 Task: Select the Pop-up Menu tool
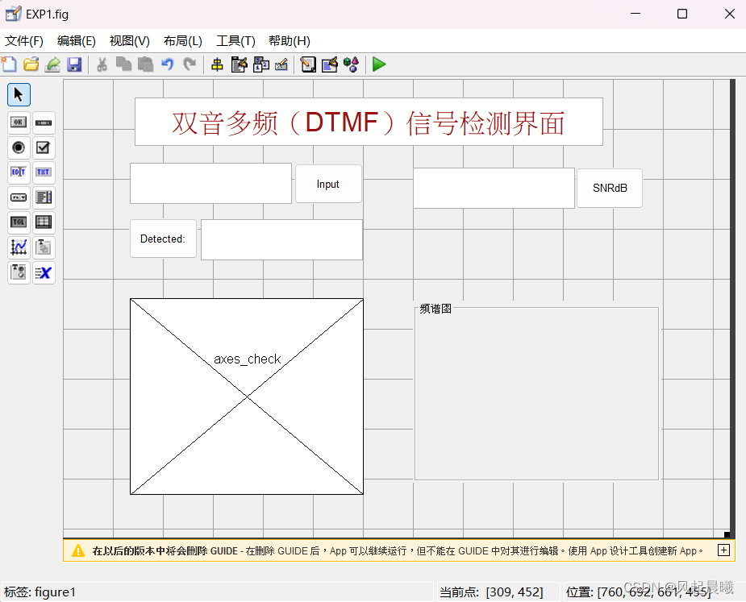point(18,197)
